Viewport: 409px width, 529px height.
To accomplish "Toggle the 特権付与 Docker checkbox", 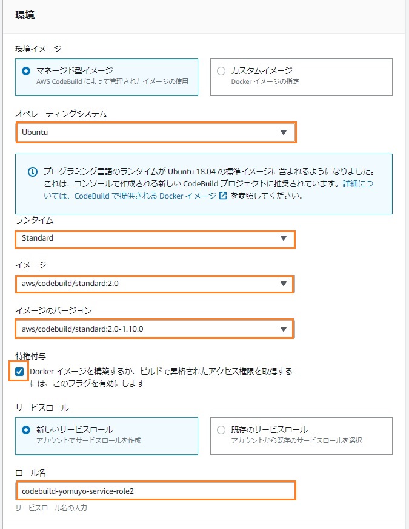I will coord(19,372).
